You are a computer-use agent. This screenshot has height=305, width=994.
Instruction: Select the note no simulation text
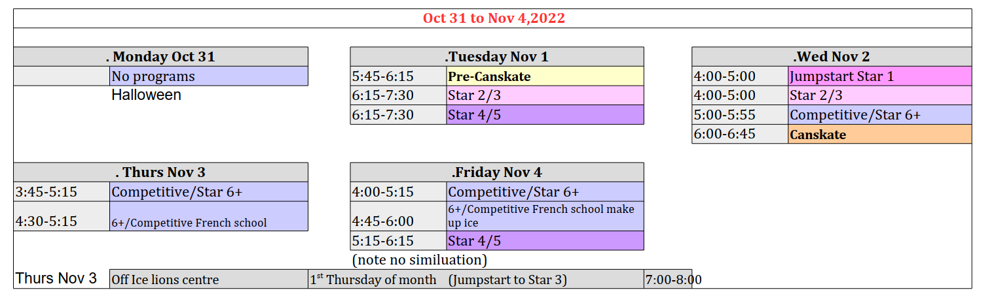420,260
